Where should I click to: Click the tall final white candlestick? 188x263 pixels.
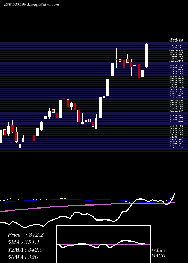click(x=147, y=55)
